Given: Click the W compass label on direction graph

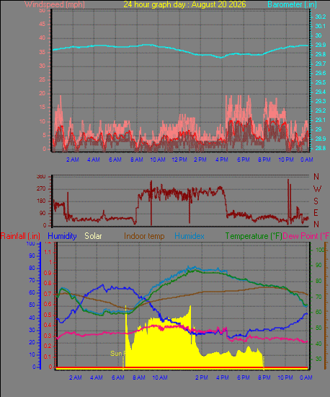Looking at the screenshot, I should (317, 188).
